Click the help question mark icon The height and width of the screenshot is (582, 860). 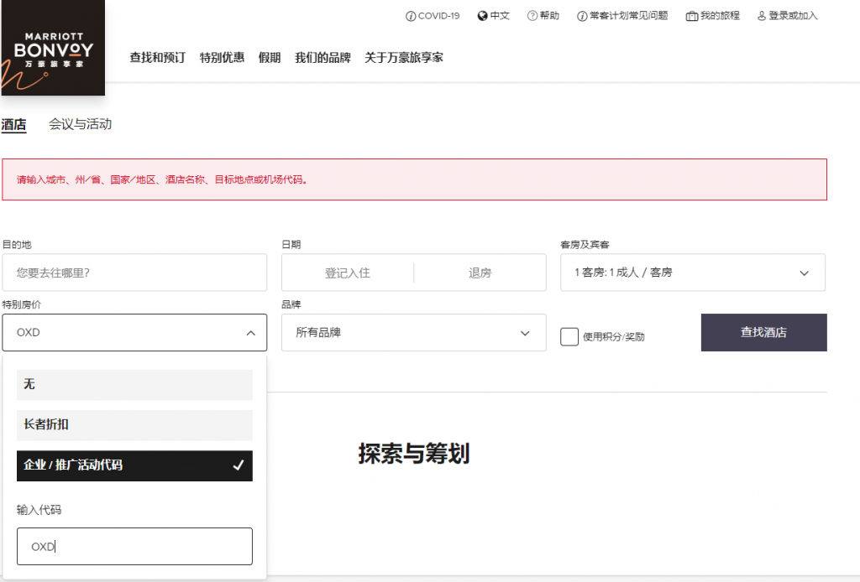(532, 16)
